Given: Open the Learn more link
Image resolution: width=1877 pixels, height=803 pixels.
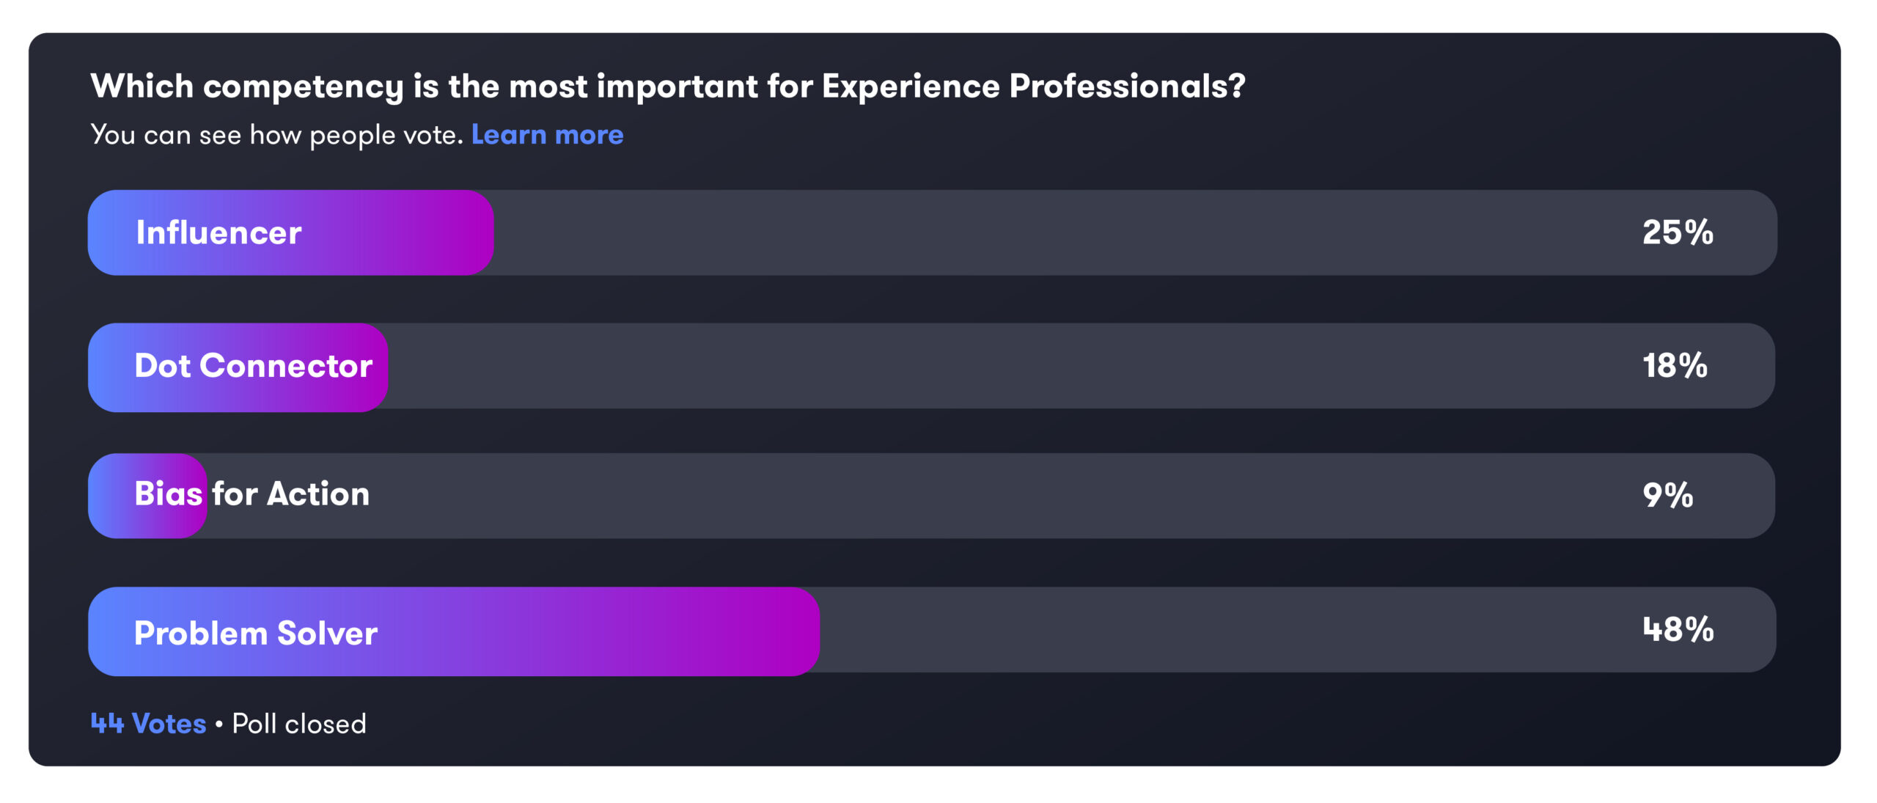Looking at the screenshot, I should [547, 135].
